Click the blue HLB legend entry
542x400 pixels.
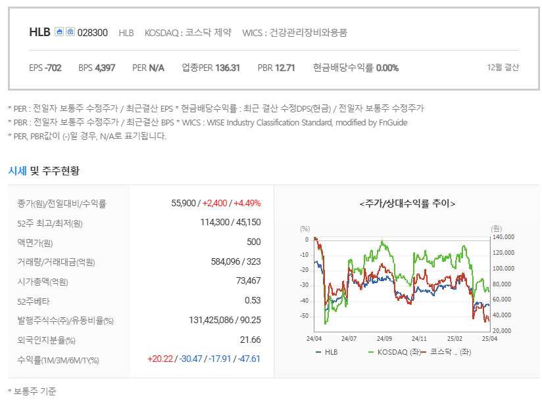tap(327, 352)
